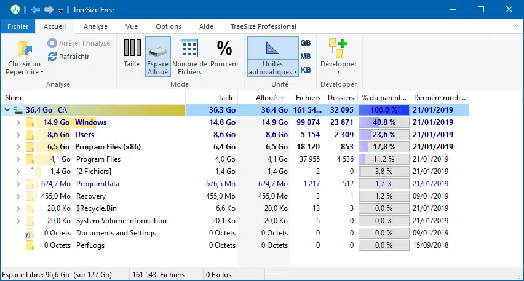Viewport: 524px width, 281px height.
Task: Open the TreeSize Professional tab
Action: [x=264, y=26]
